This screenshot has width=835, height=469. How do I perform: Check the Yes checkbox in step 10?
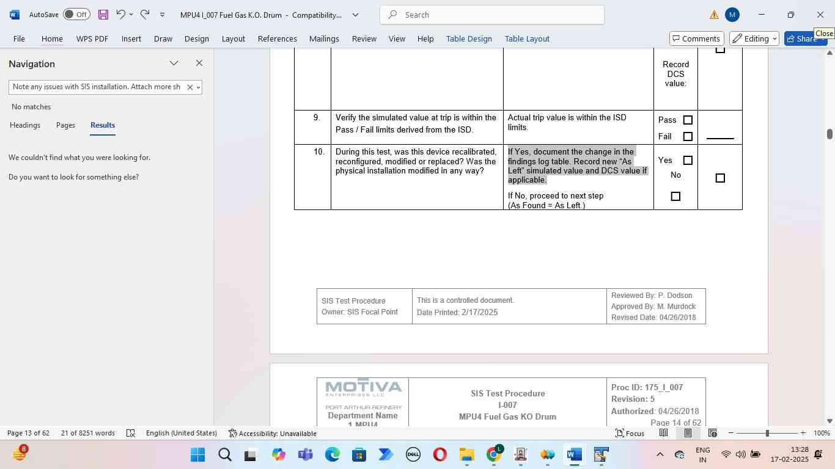pos(688,161)
